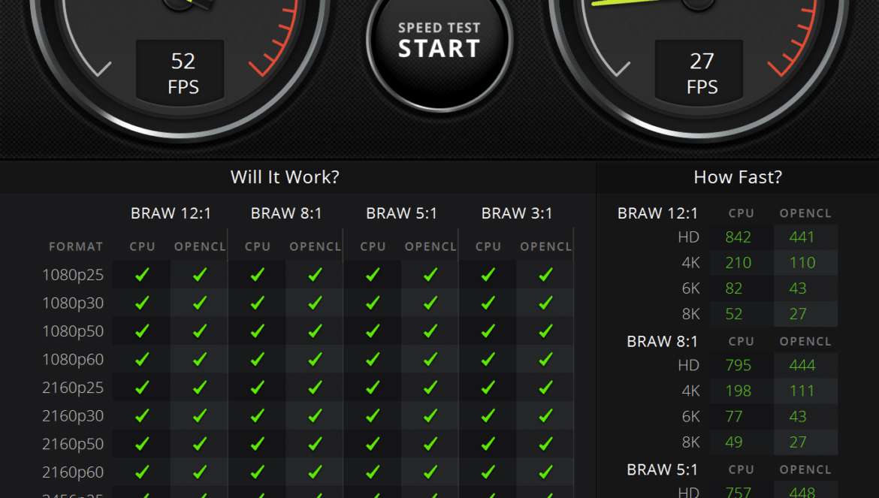Screen dimensions: 879x498
Task: Click the 1080p60 BRAW 5:1 CPU checkmark
Action: tap(373, 359)
